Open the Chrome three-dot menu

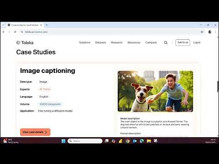(x=215, y=32)
